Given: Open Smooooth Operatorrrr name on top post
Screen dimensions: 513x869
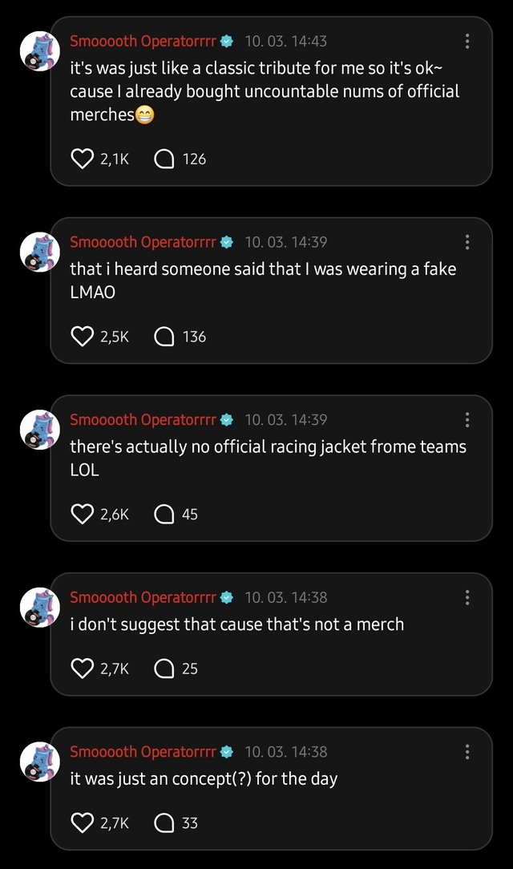Looking at the screenshot, I should click(x=143, y=41).
